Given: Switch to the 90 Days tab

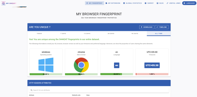Looking at the screenshot, I should tap(135, 34).
